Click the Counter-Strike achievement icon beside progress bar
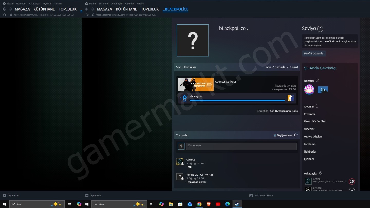The image size is (370, 208). coord(291,98)
